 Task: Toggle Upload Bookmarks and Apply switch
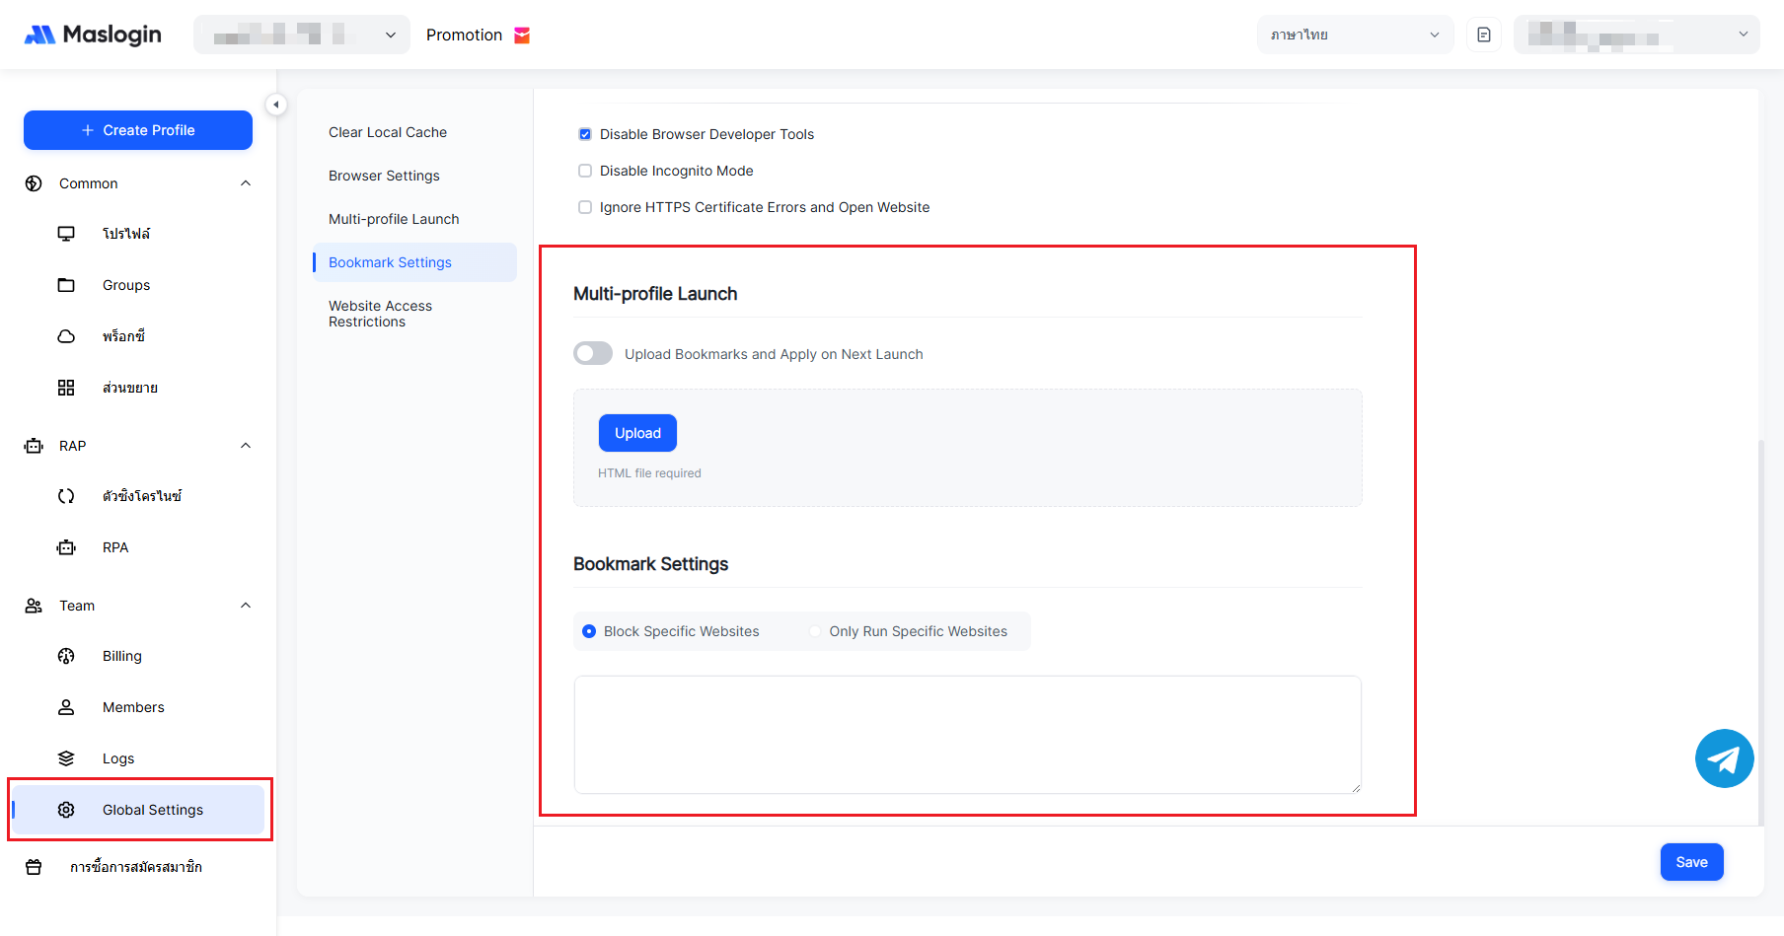[593, 354]
